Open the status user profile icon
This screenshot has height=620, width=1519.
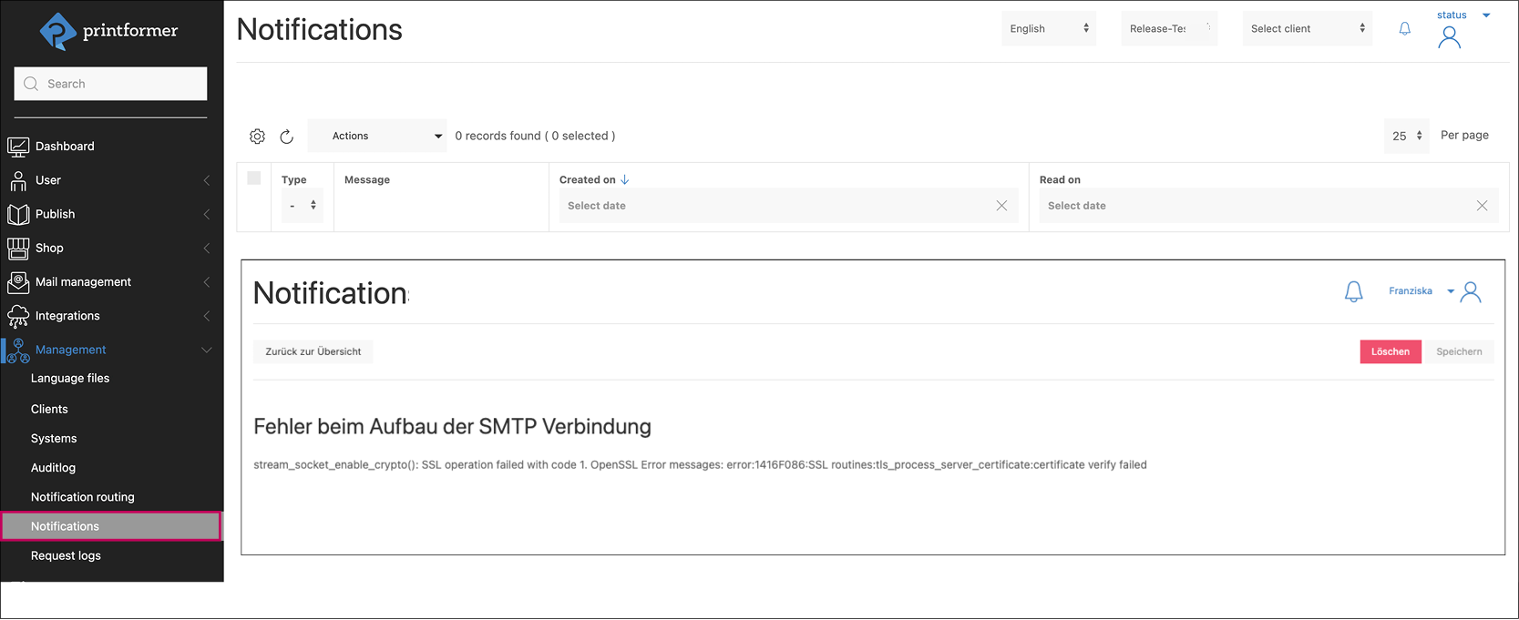1449,37
